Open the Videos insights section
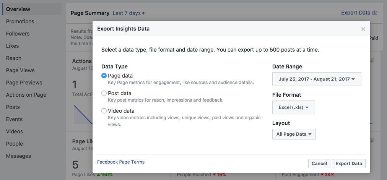Viewport: 387px width, 180px height. point(14,131)
